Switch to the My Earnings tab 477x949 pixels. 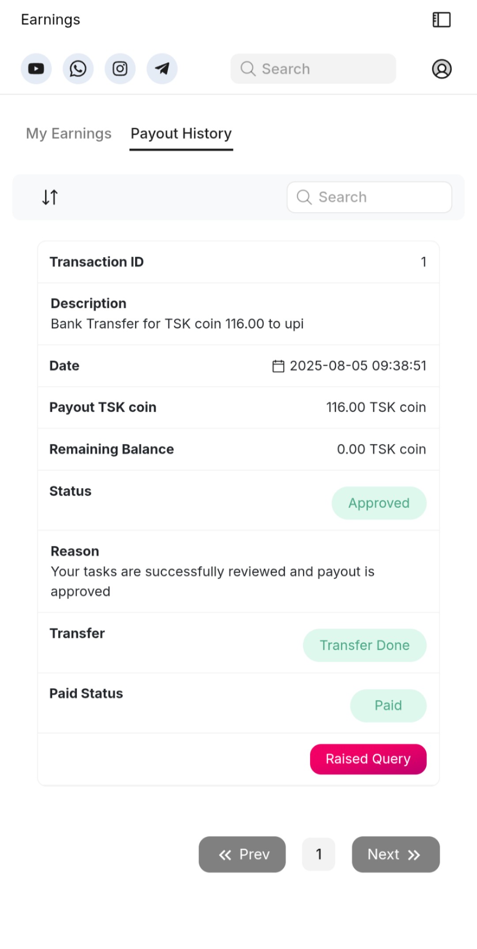tap(68, 133)
